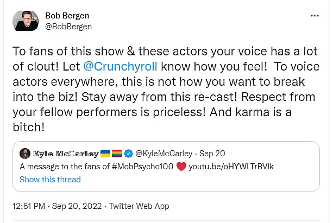Viewport: 333px width, 223px height.
Task: Open the tweet's more options menu
Action: pyautogui.click(x=315, y=16)
